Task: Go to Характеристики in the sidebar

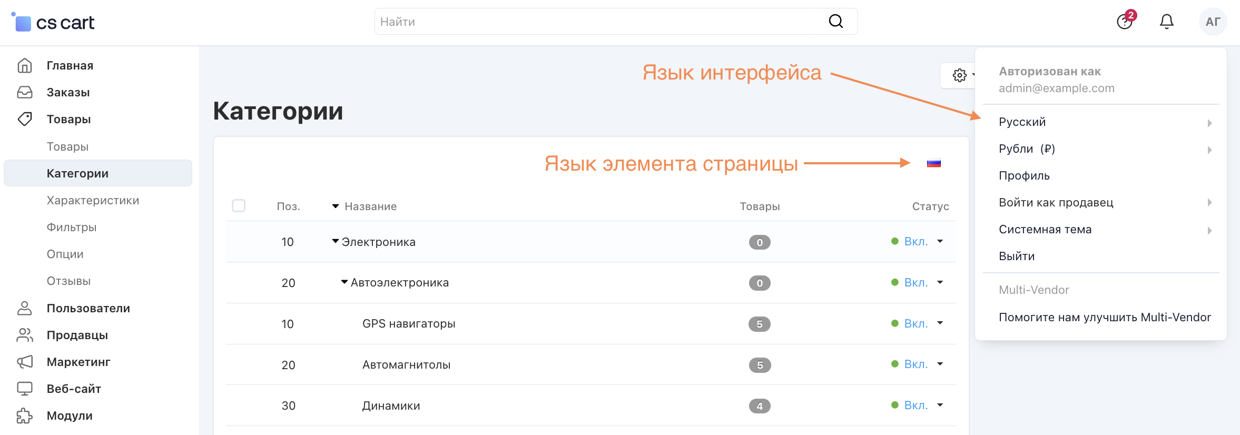Action: click(x=93, y=201)
